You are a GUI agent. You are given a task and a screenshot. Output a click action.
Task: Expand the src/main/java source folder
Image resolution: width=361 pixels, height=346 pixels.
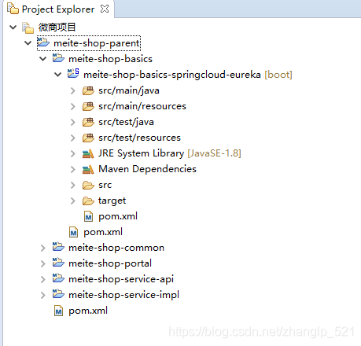(73, 90)
